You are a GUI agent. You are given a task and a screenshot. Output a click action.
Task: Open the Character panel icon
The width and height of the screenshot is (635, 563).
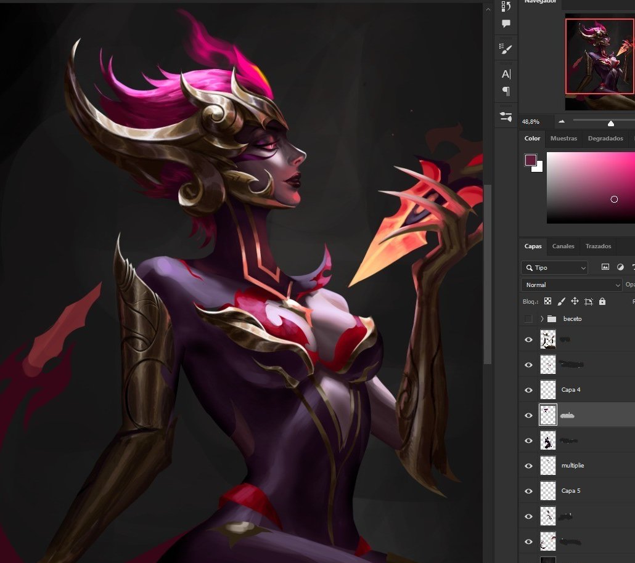[506, 74]
